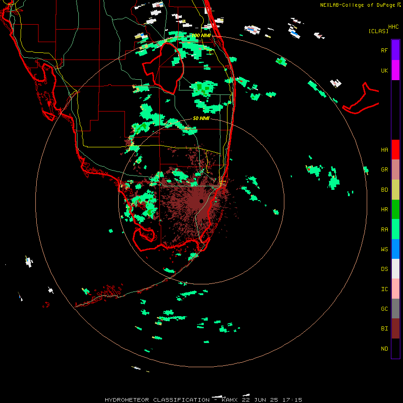Click the GC legend label

[x=384, y=309]
